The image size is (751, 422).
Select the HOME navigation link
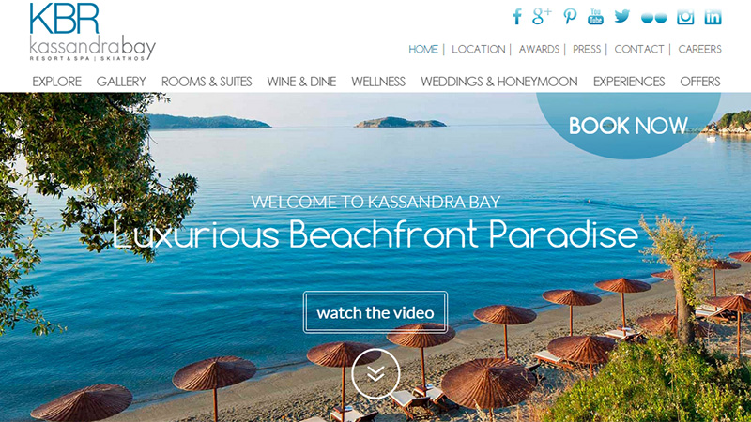point(423,50)
